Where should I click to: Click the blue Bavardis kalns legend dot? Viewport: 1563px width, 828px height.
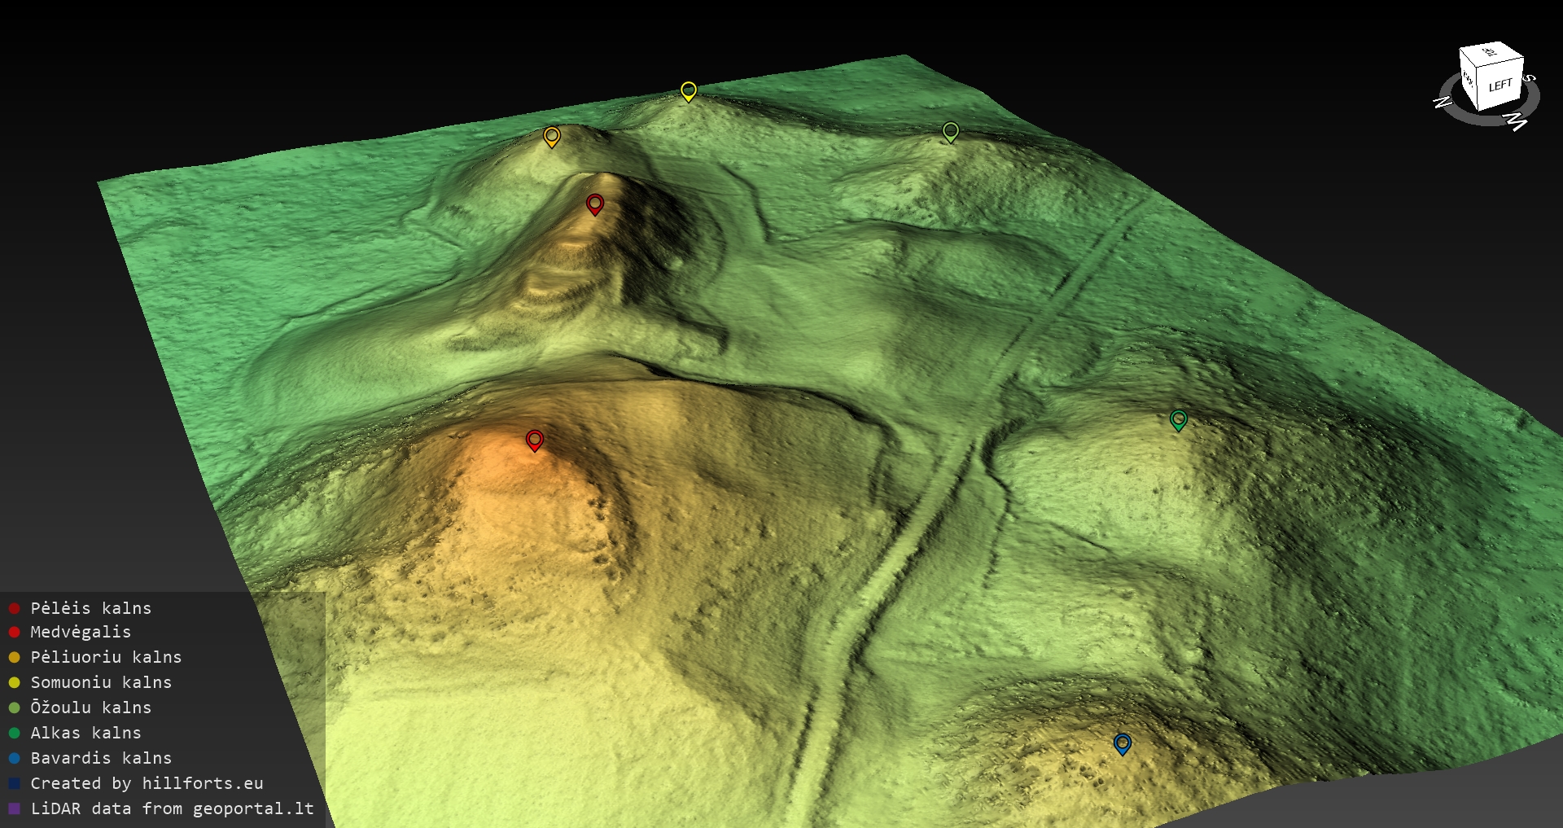(14, 758)
